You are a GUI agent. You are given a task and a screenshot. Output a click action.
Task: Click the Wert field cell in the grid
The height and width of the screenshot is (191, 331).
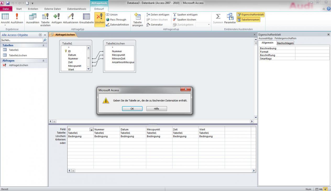pos(212,130)
